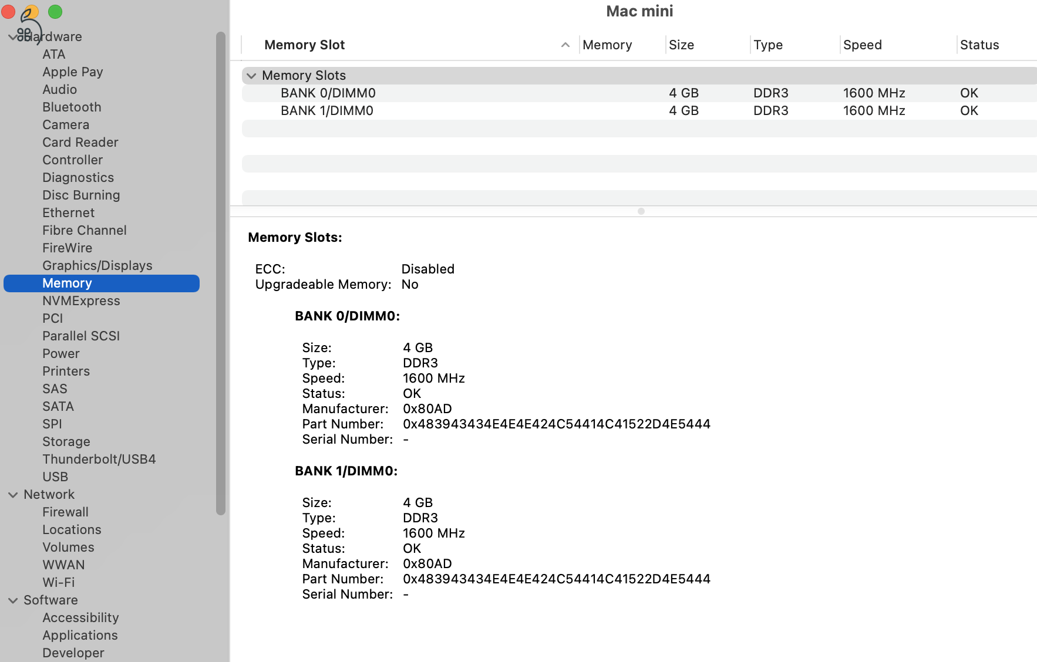Select Applications under Software
This screenshot has width=1037, height=662.
tap(80, 636)
